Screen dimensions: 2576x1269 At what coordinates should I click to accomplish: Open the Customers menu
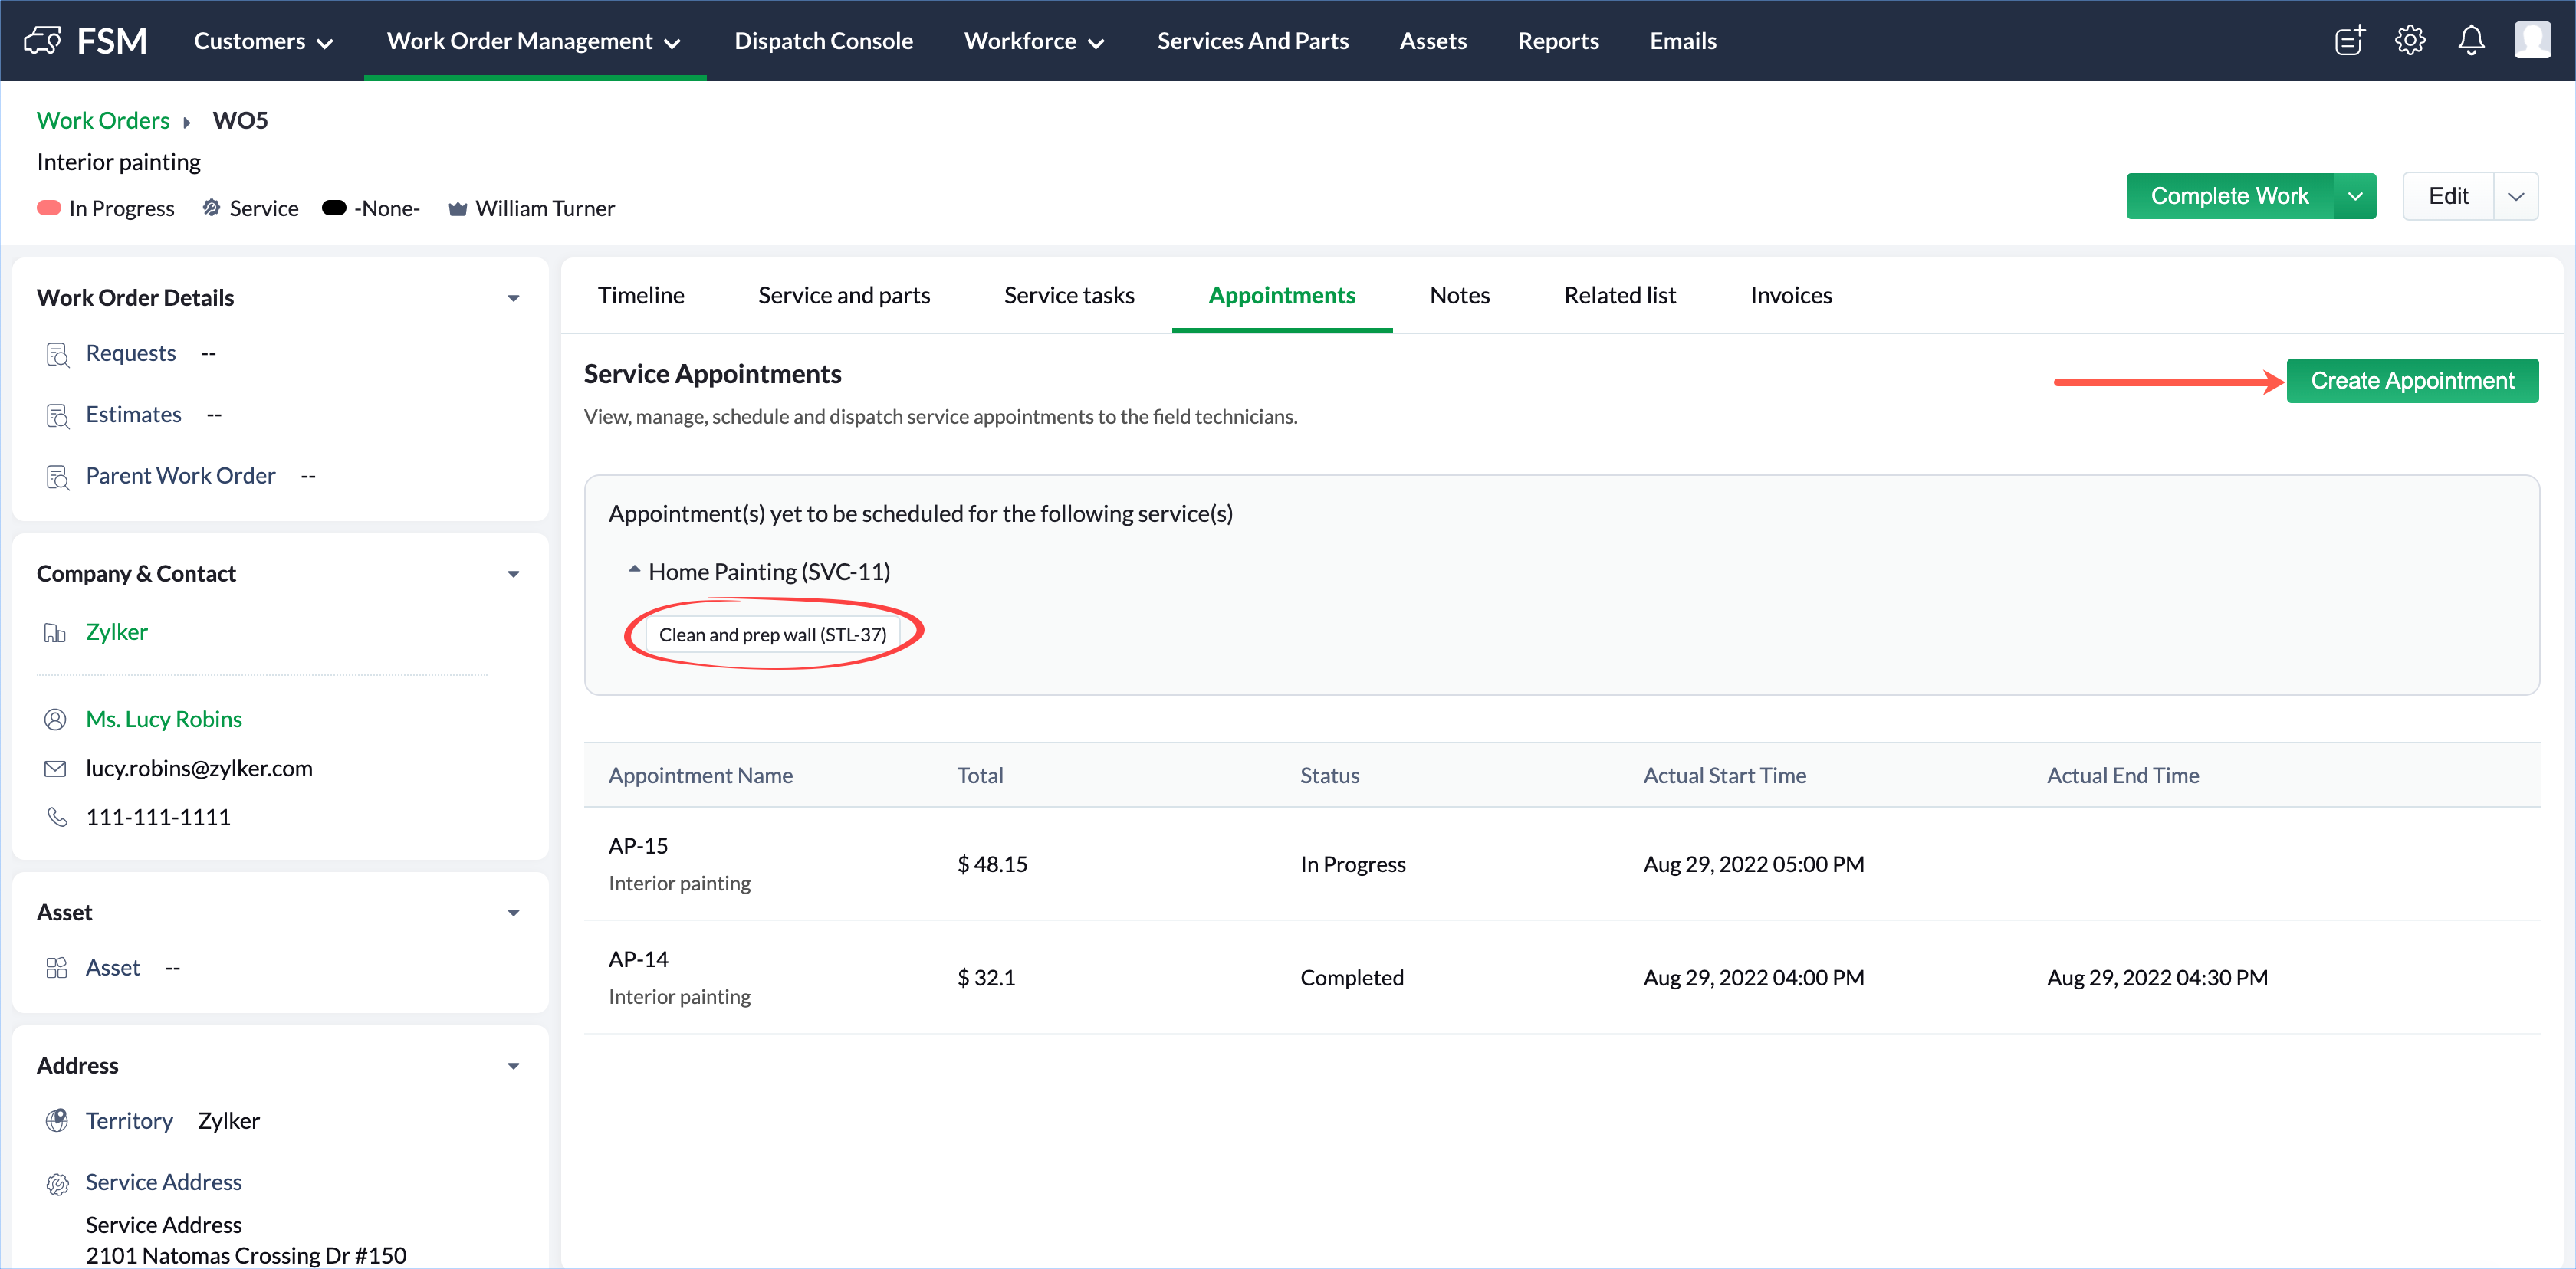pos(263,41)
